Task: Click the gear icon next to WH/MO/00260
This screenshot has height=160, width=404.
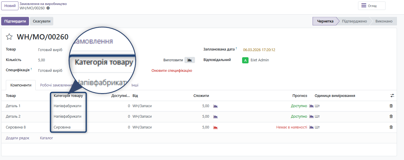Action: click(48, 8)
